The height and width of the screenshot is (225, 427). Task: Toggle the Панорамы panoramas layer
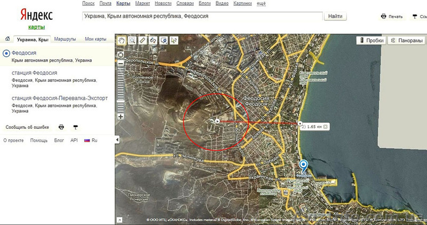[x=407, y=41]
